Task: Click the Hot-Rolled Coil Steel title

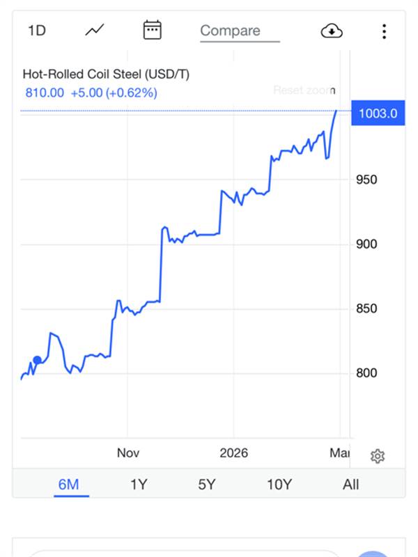Action: coord(106,74)
